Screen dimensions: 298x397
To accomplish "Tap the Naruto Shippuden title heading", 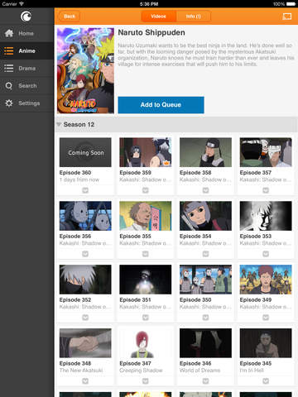I will pos(151,32).
